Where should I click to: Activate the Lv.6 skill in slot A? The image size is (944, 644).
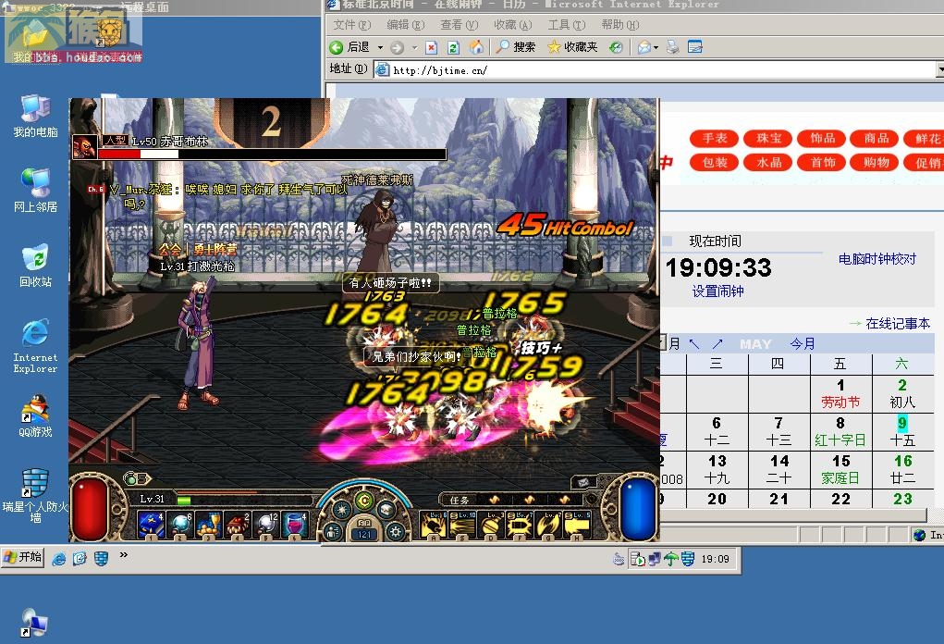pyautogui.click(x=434, y=525)
